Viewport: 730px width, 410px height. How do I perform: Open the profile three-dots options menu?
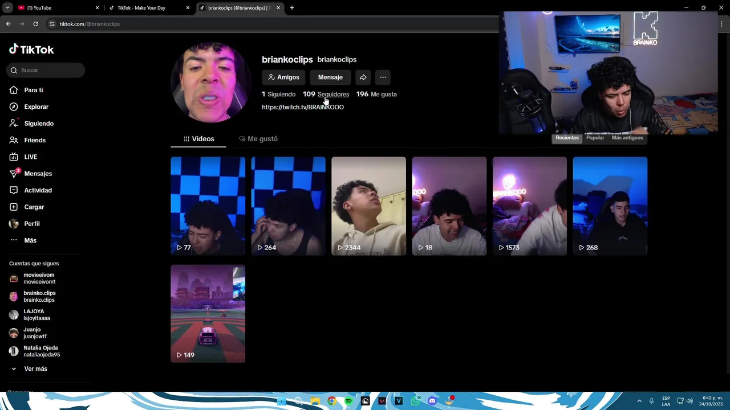pos(383,77)
